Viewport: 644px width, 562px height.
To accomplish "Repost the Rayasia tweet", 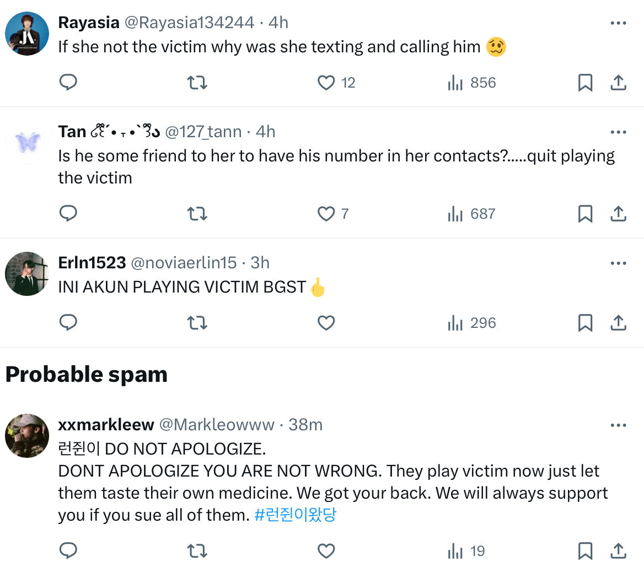I will click(197, 83).
